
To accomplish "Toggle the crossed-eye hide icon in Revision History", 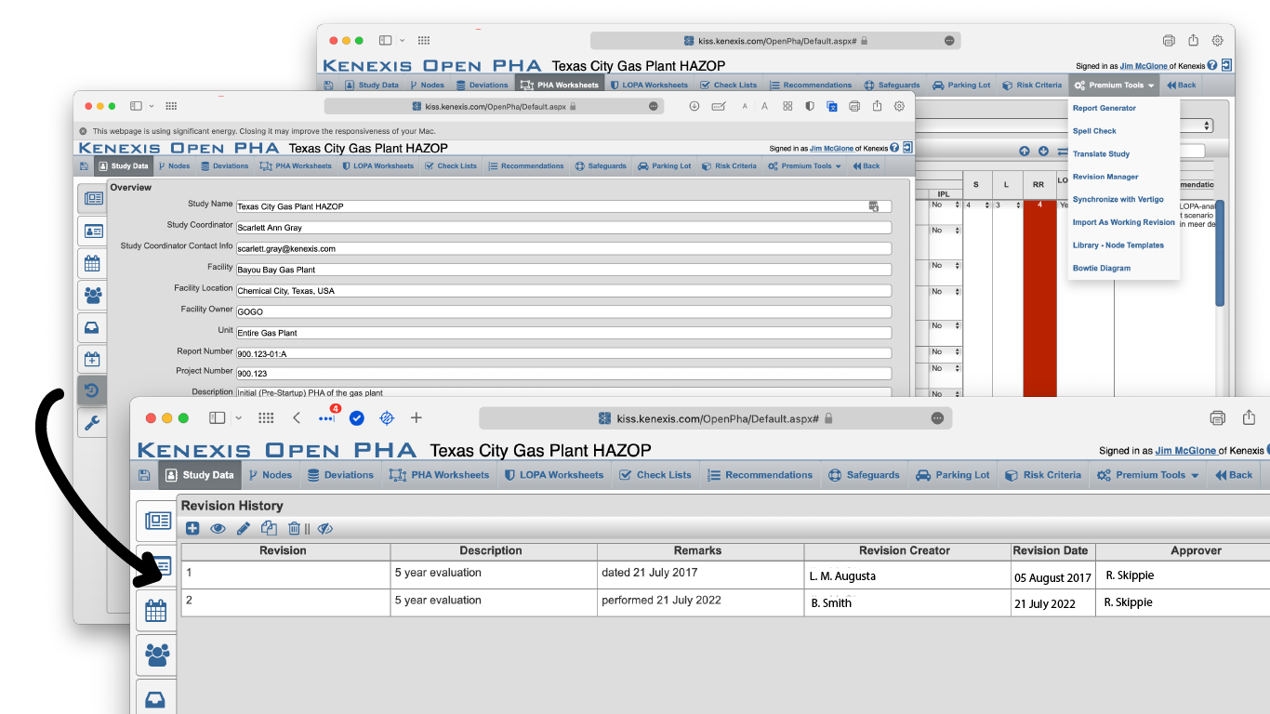I will (324, 528).
